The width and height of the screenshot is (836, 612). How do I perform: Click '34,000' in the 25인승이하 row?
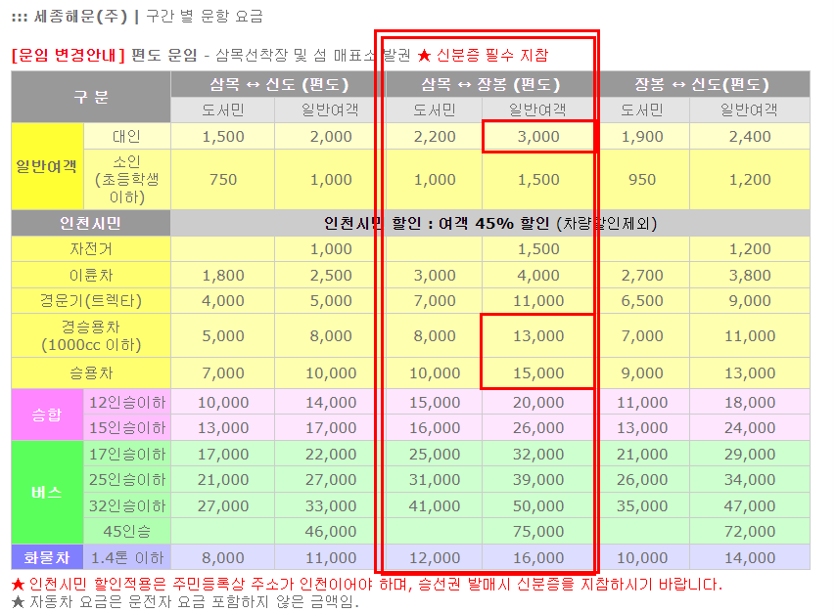click(750, 479)
